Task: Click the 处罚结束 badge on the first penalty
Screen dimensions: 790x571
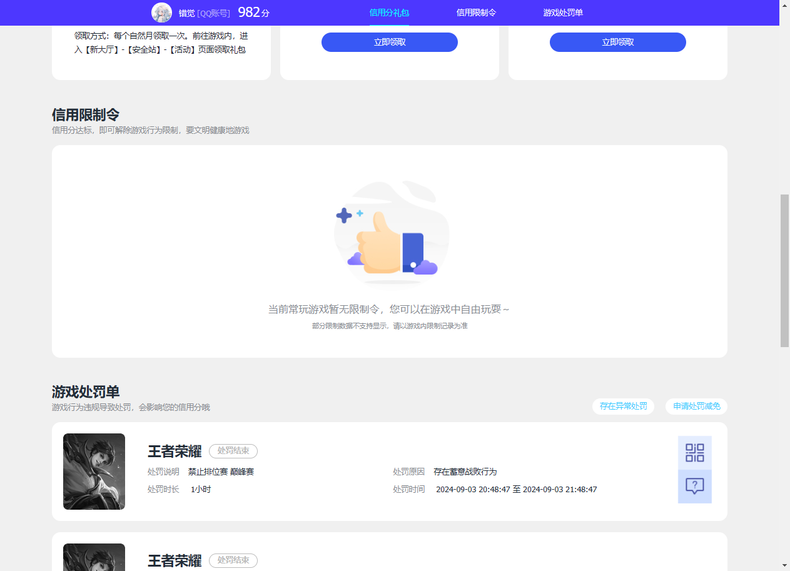Action: 233,451
